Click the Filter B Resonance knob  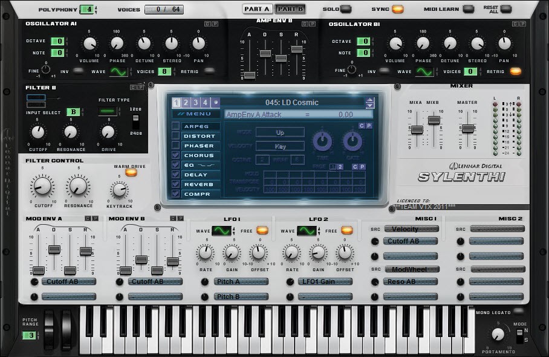pos(70,132)
